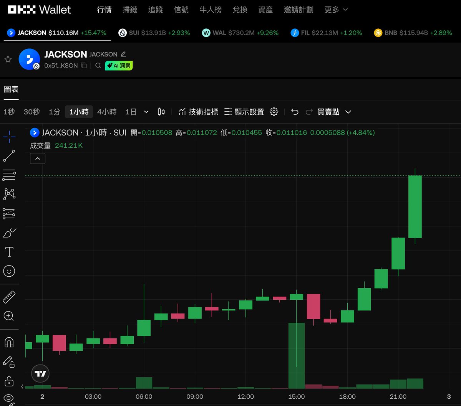The image size is (461, 406).
Task: Toggle the favorite star for JACKSON
Action: coord(8,59)
